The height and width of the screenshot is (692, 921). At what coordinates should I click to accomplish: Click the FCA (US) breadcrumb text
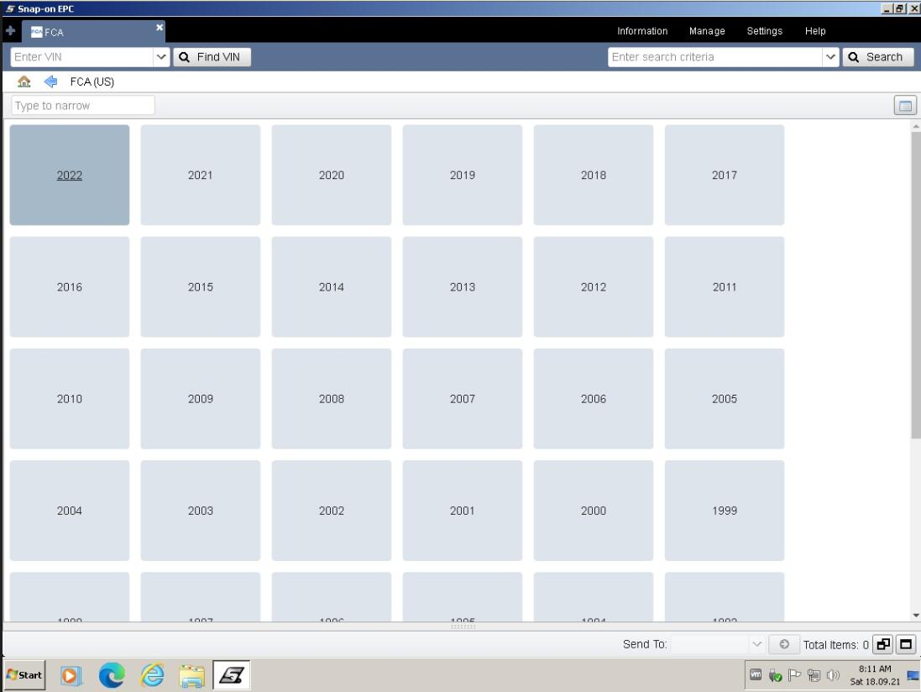coord(92,81)
